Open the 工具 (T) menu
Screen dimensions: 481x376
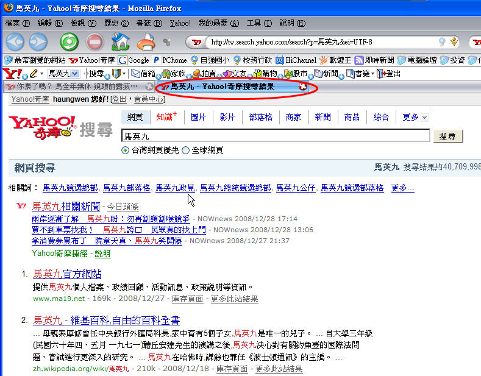tap(259, 23)
